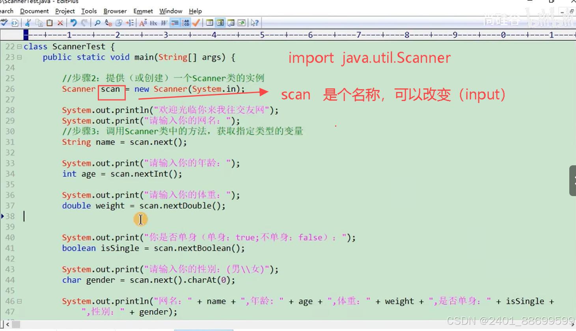Activate the context help pointer icon

[255, 23]
